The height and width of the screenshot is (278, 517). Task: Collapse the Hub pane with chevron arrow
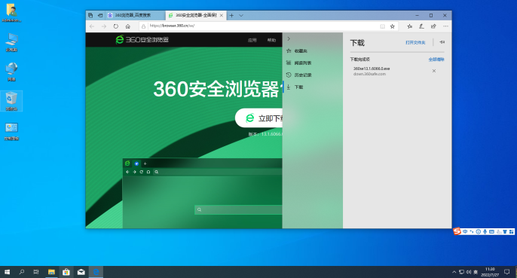(289, 39)
